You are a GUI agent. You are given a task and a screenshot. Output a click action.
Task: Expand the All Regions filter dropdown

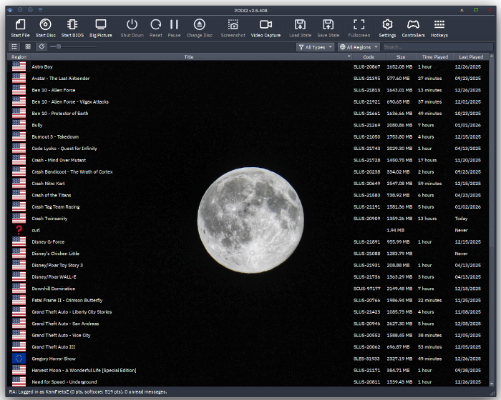click(358, 47)
